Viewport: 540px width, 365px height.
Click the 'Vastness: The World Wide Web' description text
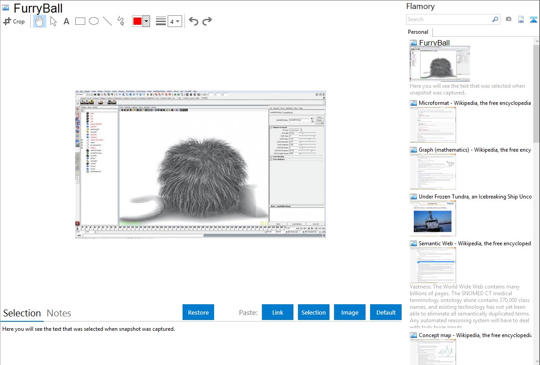[470, 307]
